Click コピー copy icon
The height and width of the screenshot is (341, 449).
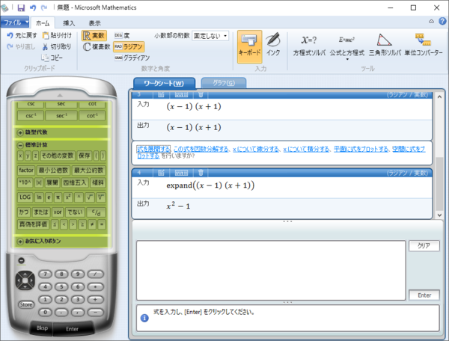click(x=52, y=58)
